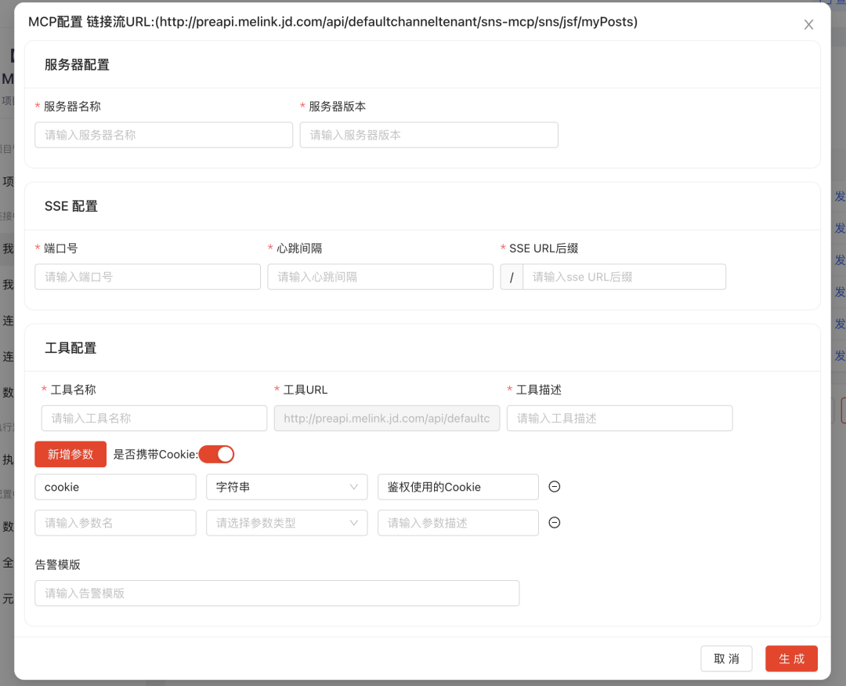
Task: Click the 端口号 input box
Action: click(x=147, y=277)
